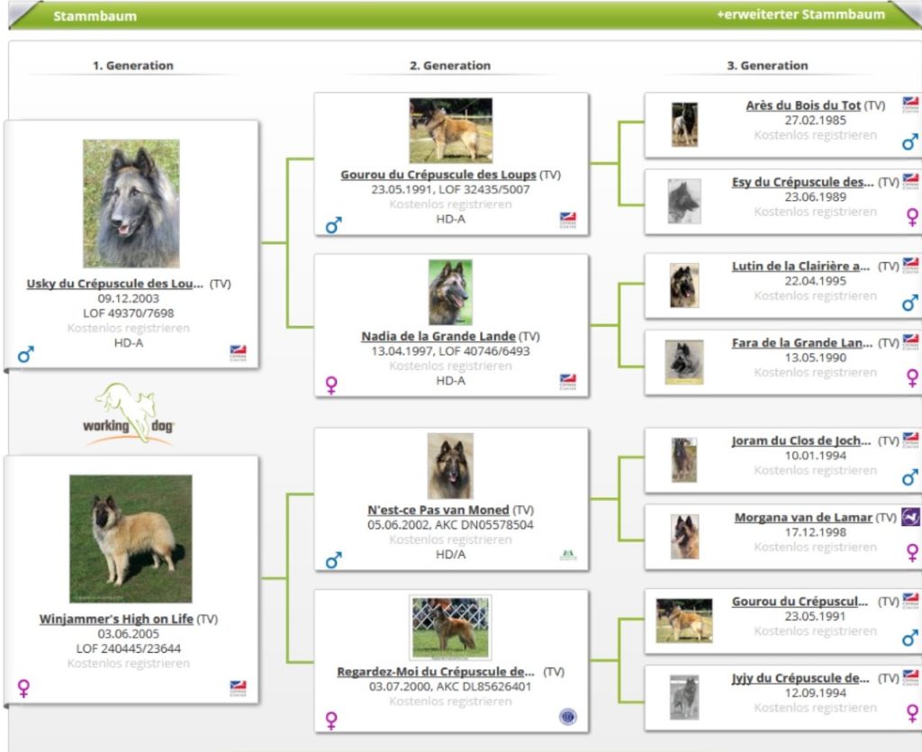Open Joram du Clos de Joch... link

click(x=800, y=440)
